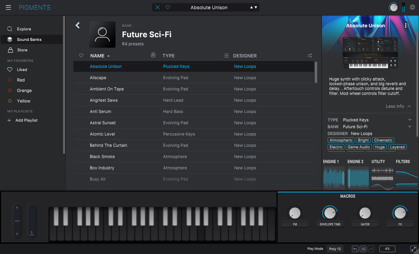Turn the GATER macro knob
This screenshot has height=254, width=419.
pyautogui.click(x=365, y=213)
